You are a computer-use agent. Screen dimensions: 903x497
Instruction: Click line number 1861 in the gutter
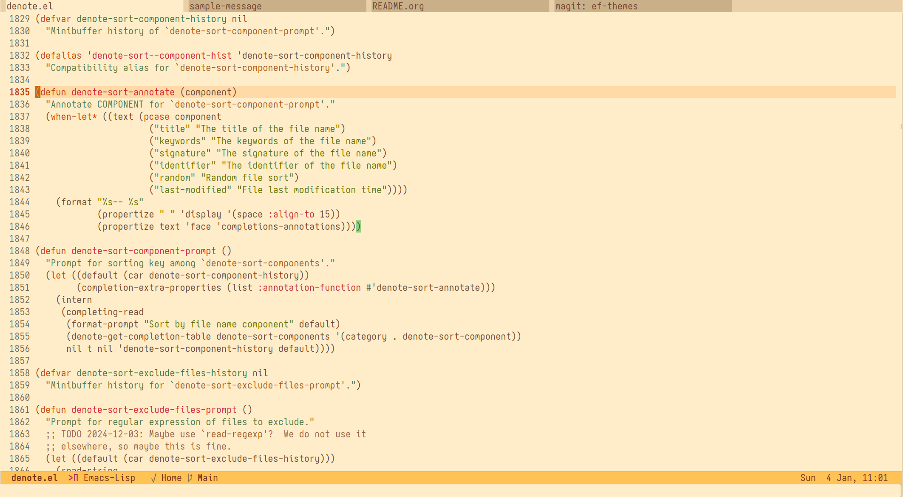tap(19, 410)
